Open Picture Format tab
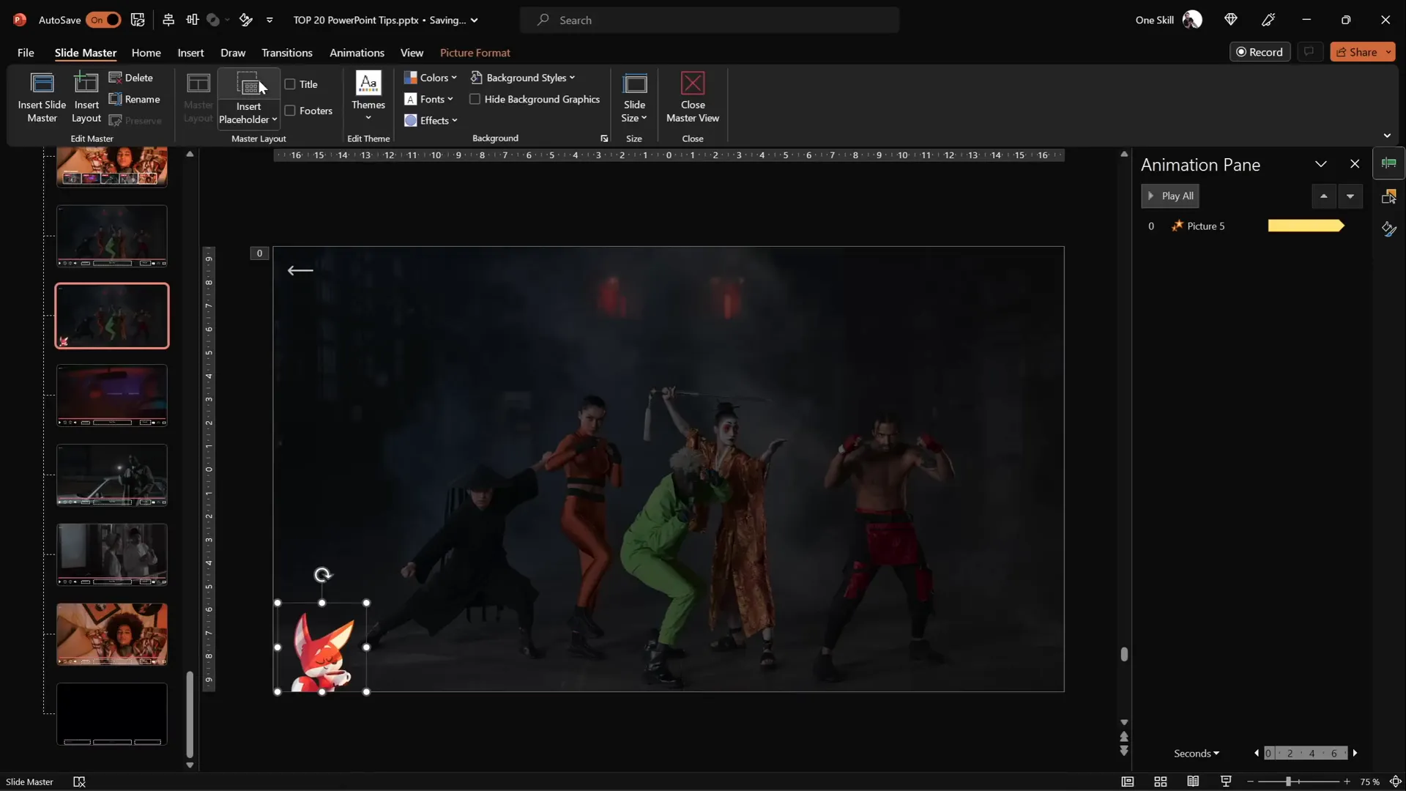1406x791 pixels. 475,53
